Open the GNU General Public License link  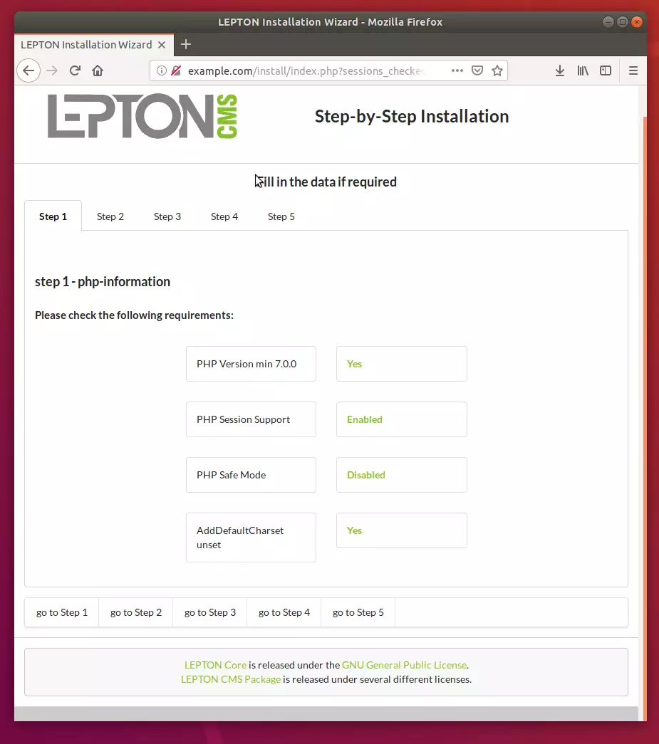(404, 665)
